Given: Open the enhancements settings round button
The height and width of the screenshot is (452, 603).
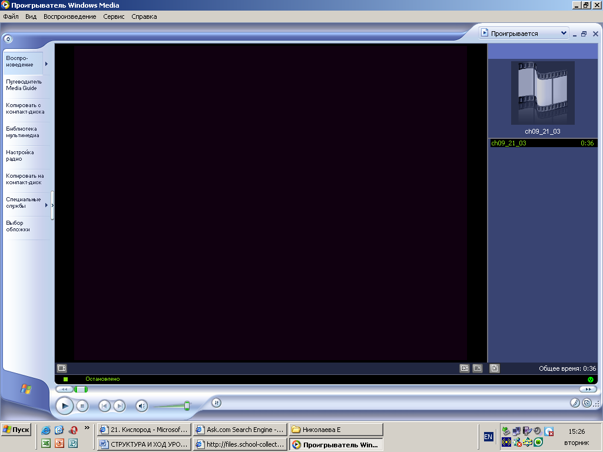Looking at the screenshot, I should pyautogui.click(x=217, y=403).
